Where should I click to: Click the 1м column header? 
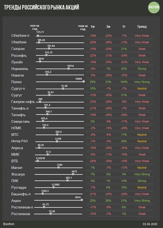point(93,27)
